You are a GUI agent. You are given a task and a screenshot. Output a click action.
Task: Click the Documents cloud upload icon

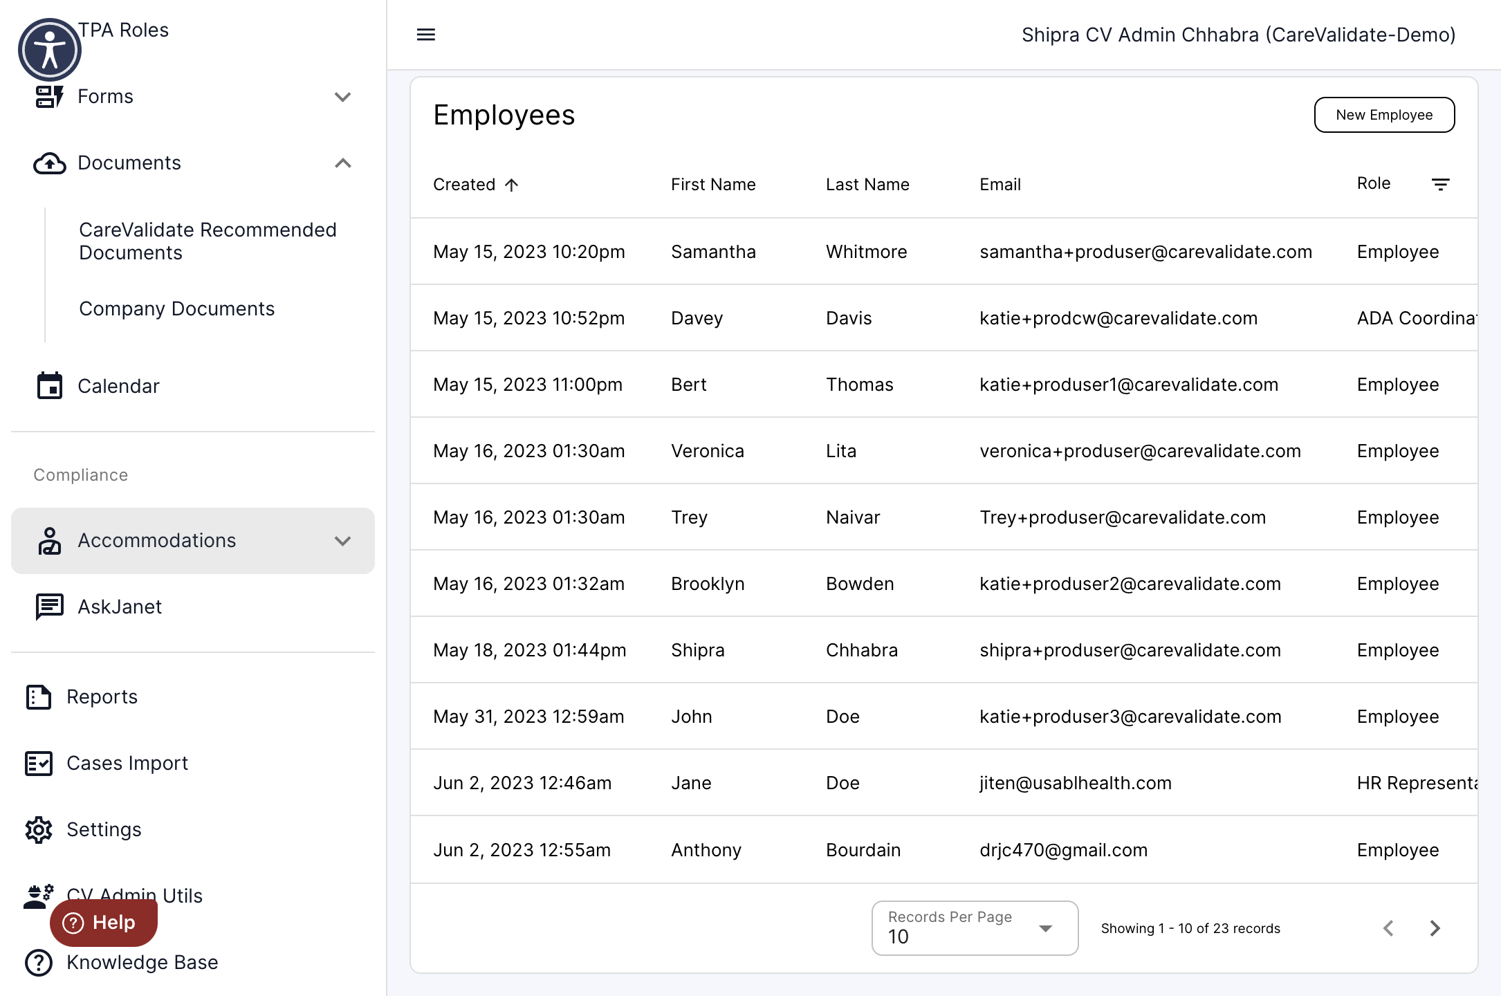pos(49,163)
